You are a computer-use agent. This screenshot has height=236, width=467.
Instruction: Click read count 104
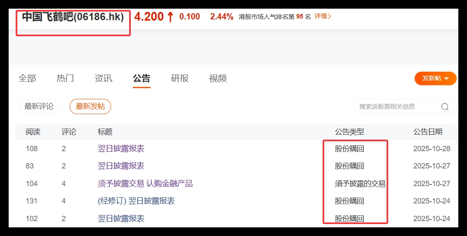click(x=32, y=184)
